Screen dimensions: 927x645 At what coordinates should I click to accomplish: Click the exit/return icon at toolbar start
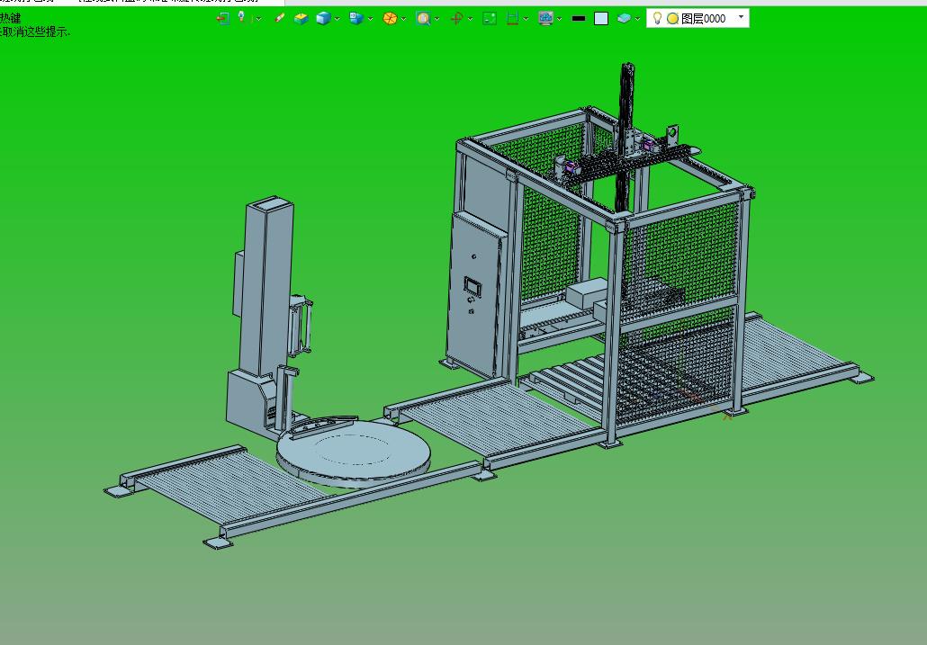223,18
